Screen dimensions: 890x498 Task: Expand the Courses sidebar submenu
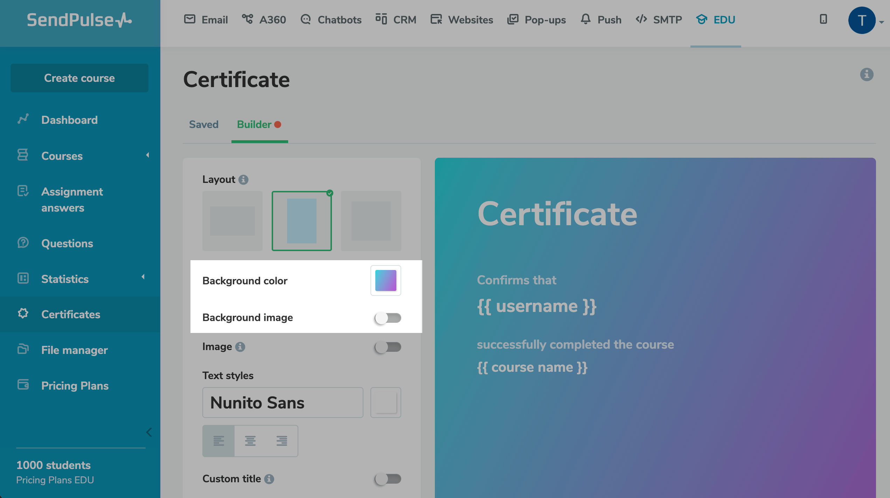[147, 155]
